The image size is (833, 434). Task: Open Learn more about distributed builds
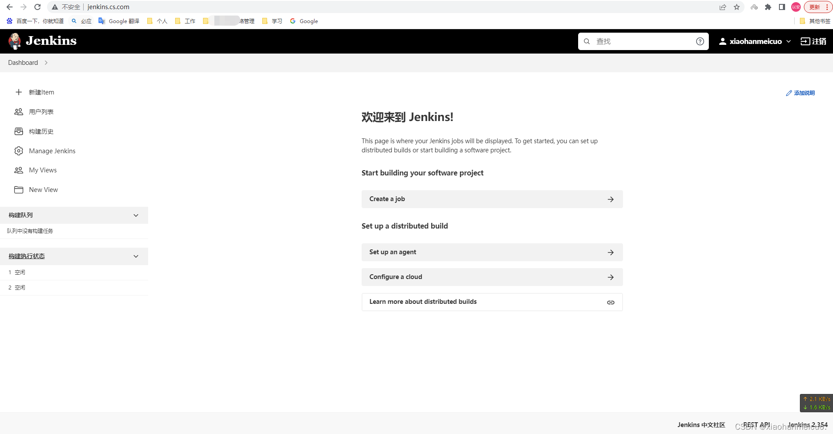point(492,302)
